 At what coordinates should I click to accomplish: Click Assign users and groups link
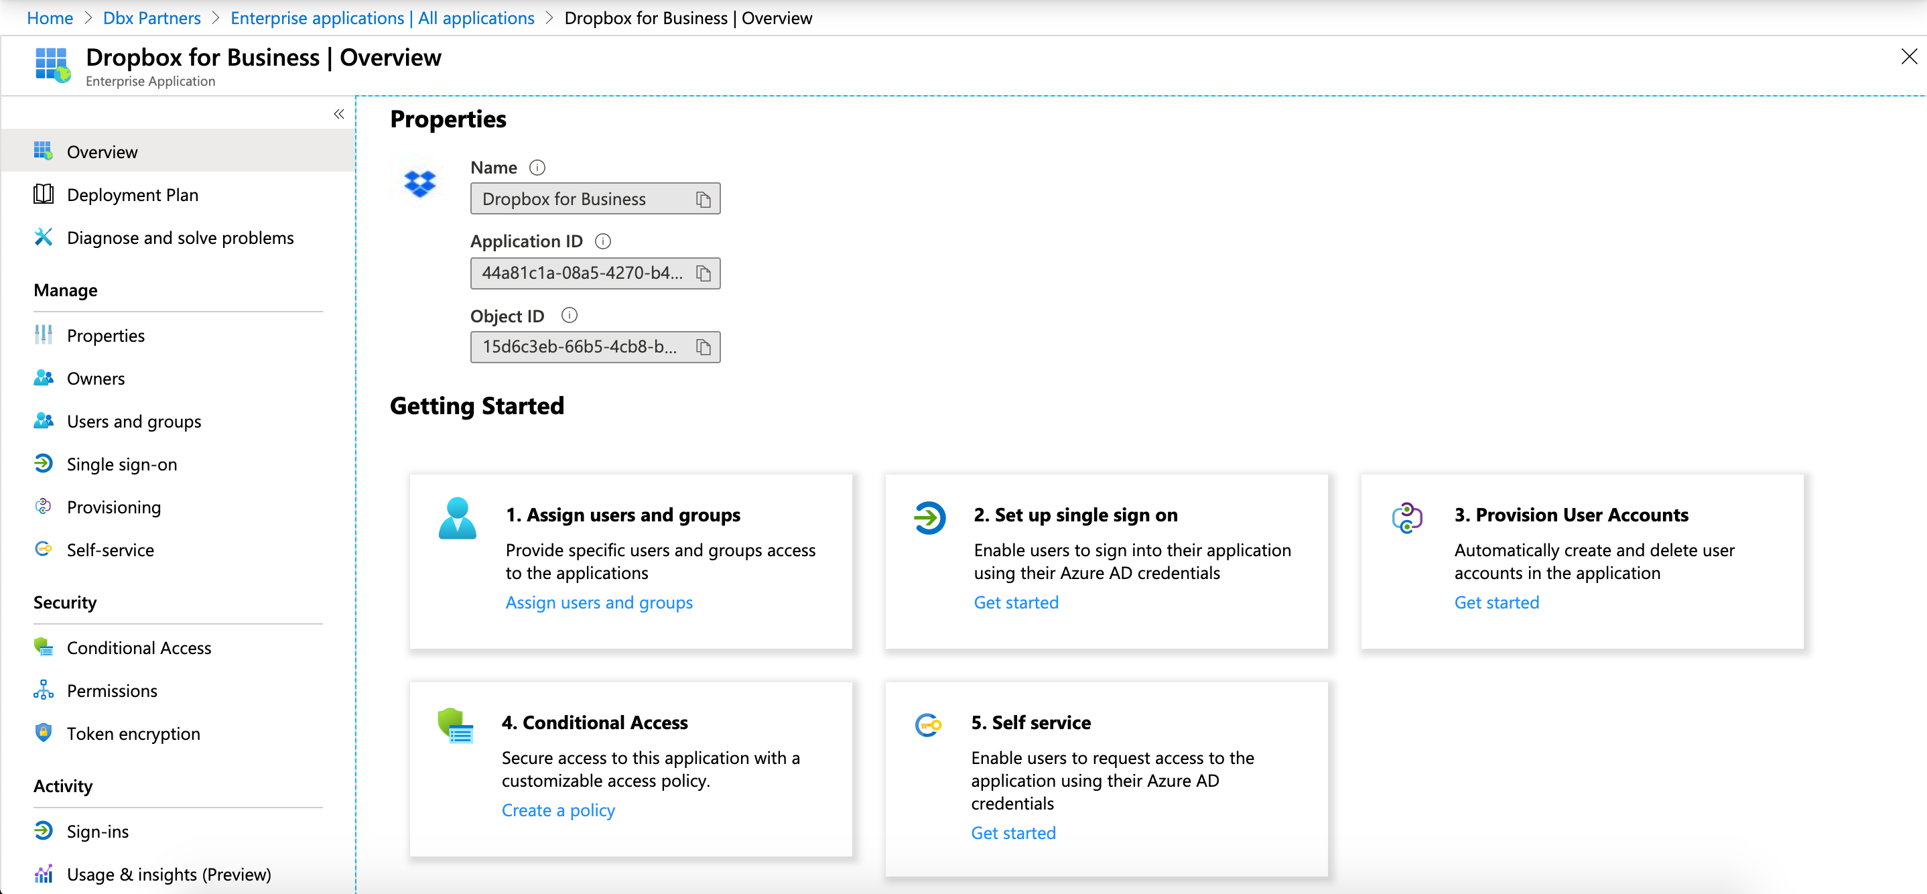[598, 602]
